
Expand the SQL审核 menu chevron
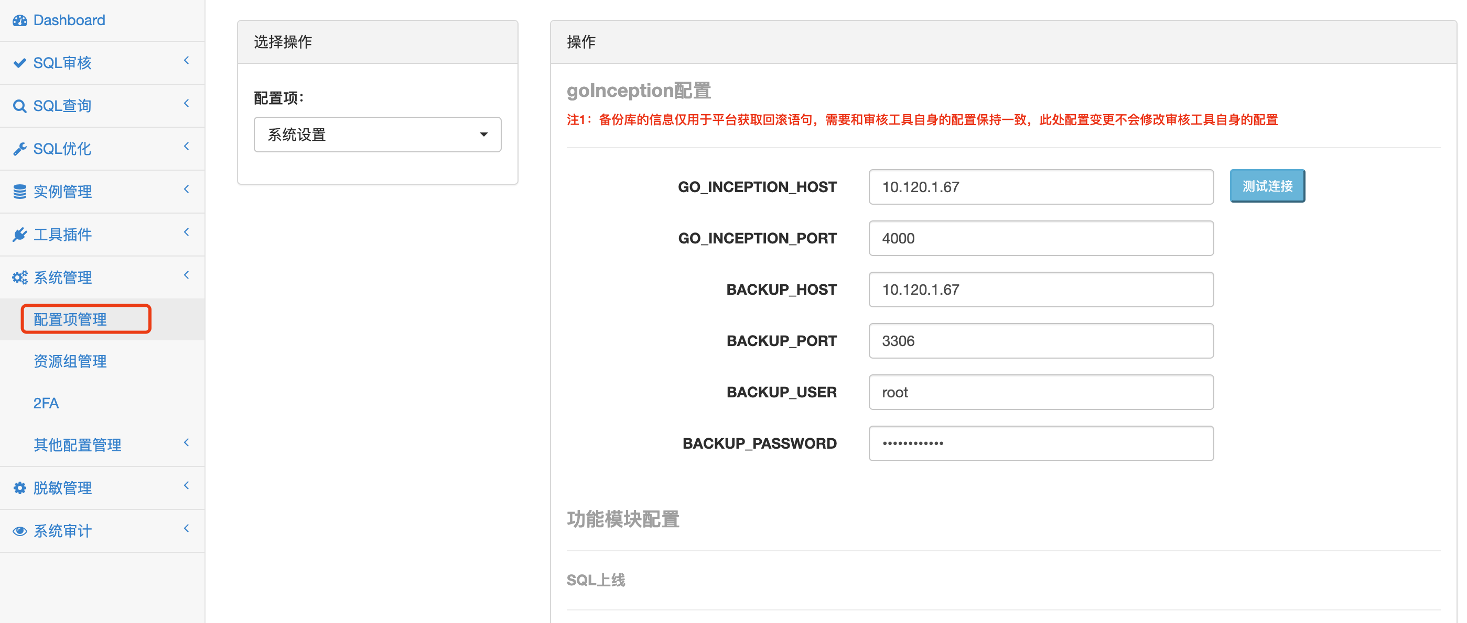tap(186, 60)
